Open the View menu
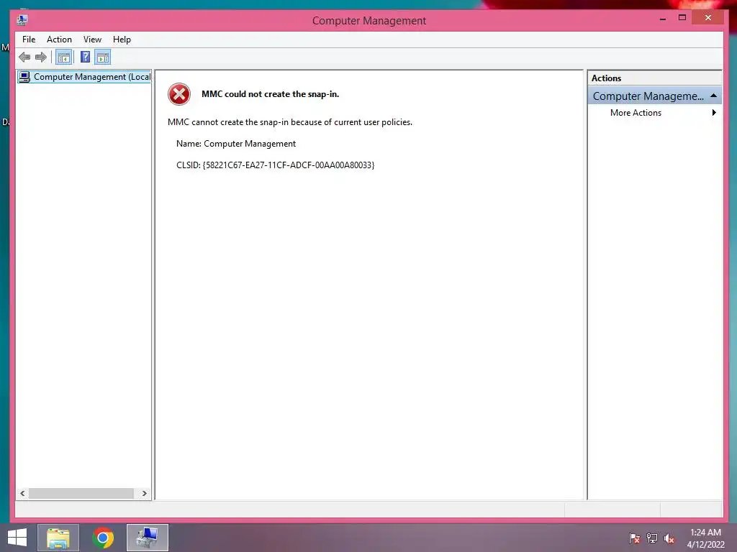The image size is (737, 552). click(x=92, y=40)
